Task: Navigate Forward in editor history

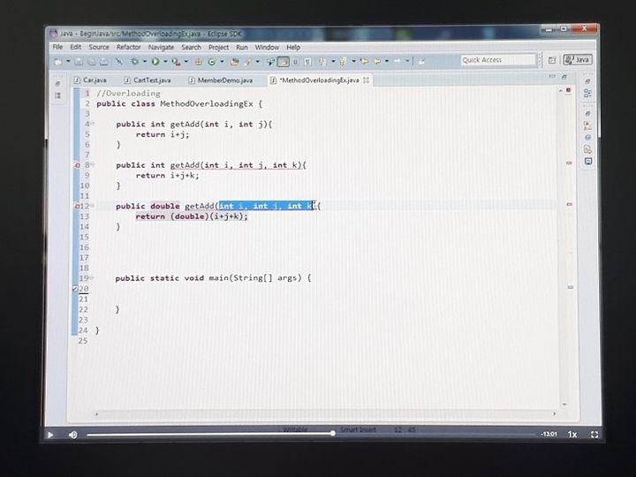Action: (x=397, y=61)
